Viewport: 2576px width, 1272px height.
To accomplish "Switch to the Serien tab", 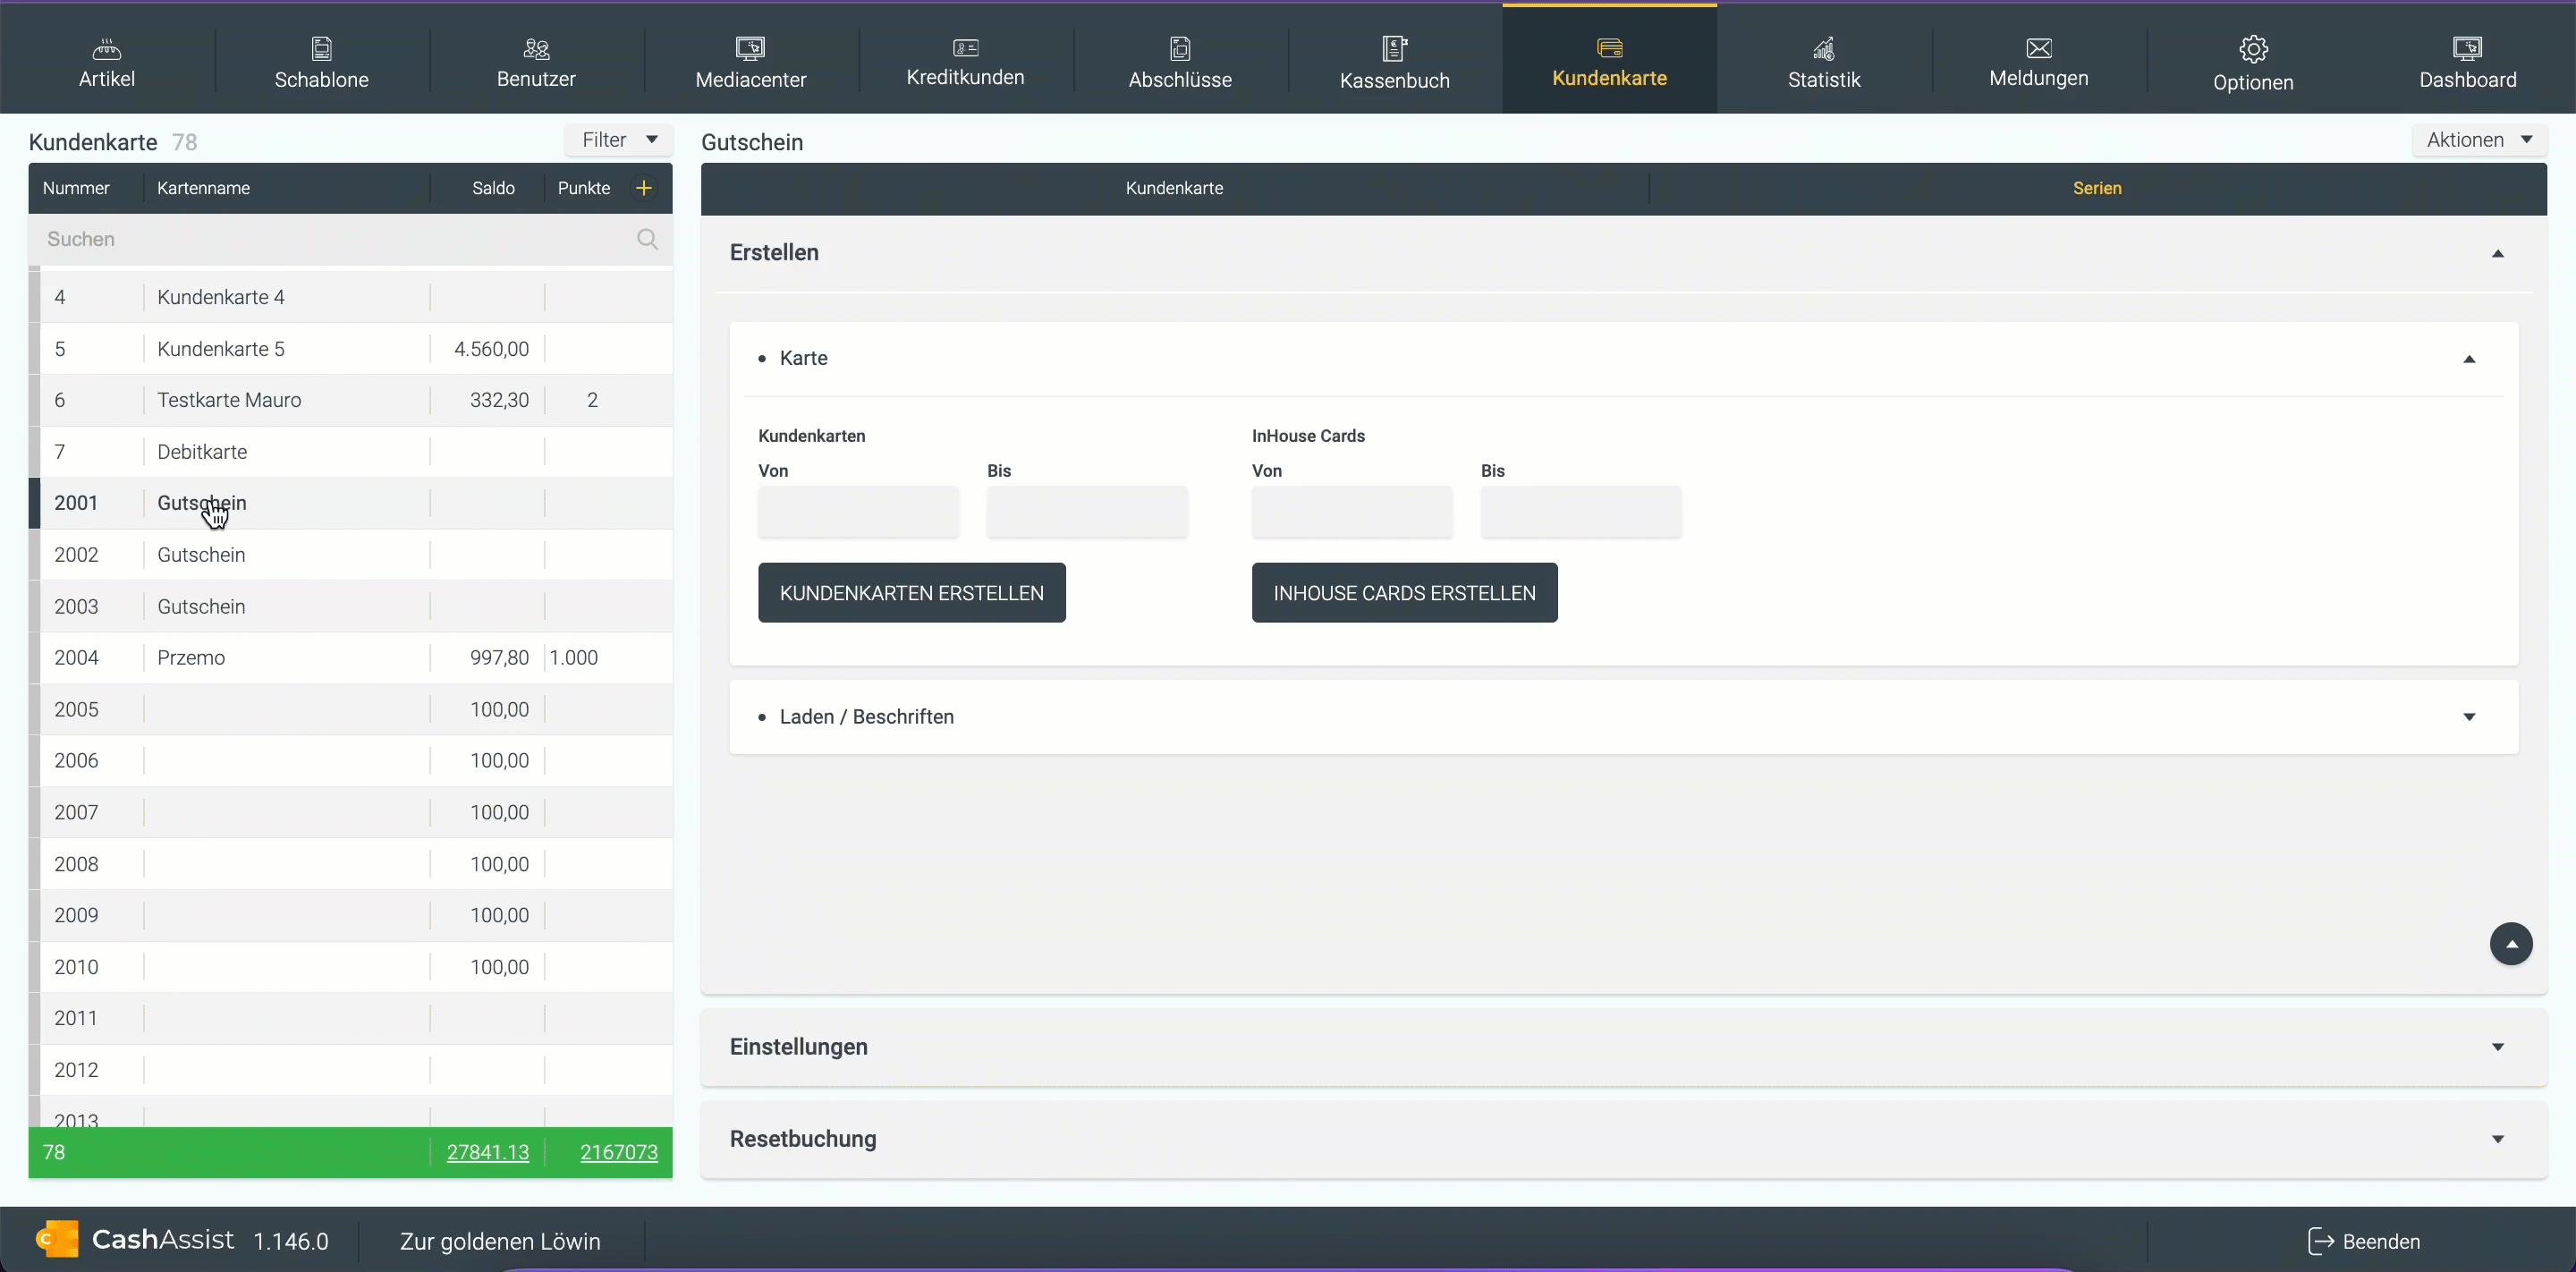I will point(2096,188).
